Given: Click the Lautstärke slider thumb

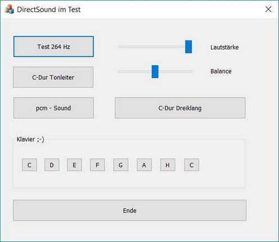Looking at the screenshot, I should click(x=188, y=47).
